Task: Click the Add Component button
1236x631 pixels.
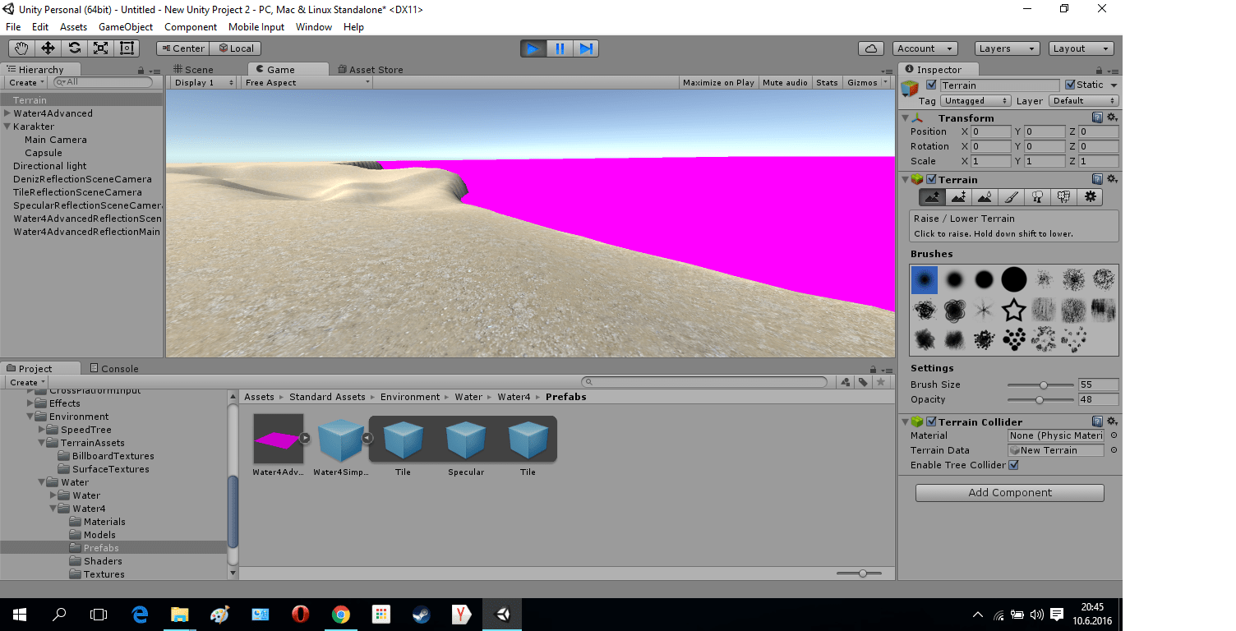Action: 1010,492
